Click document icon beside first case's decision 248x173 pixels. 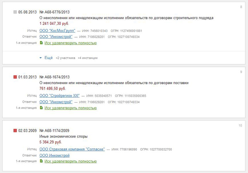click(x=41, y=43)
